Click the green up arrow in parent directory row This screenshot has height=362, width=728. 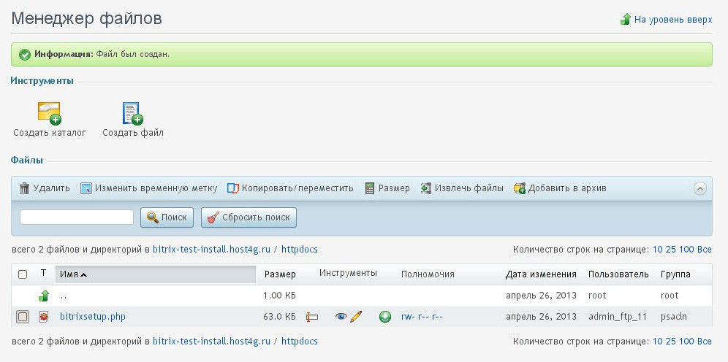[x=44, y=296]
